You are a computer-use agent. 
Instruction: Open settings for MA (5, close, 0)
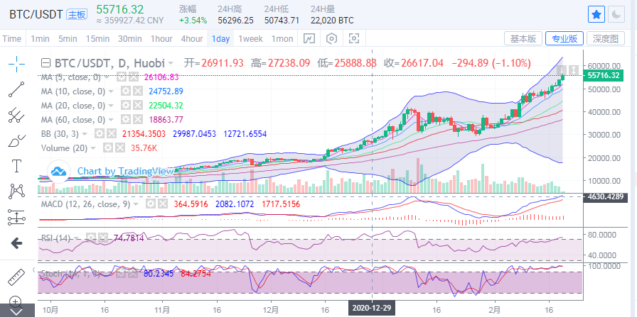[121, 77]
